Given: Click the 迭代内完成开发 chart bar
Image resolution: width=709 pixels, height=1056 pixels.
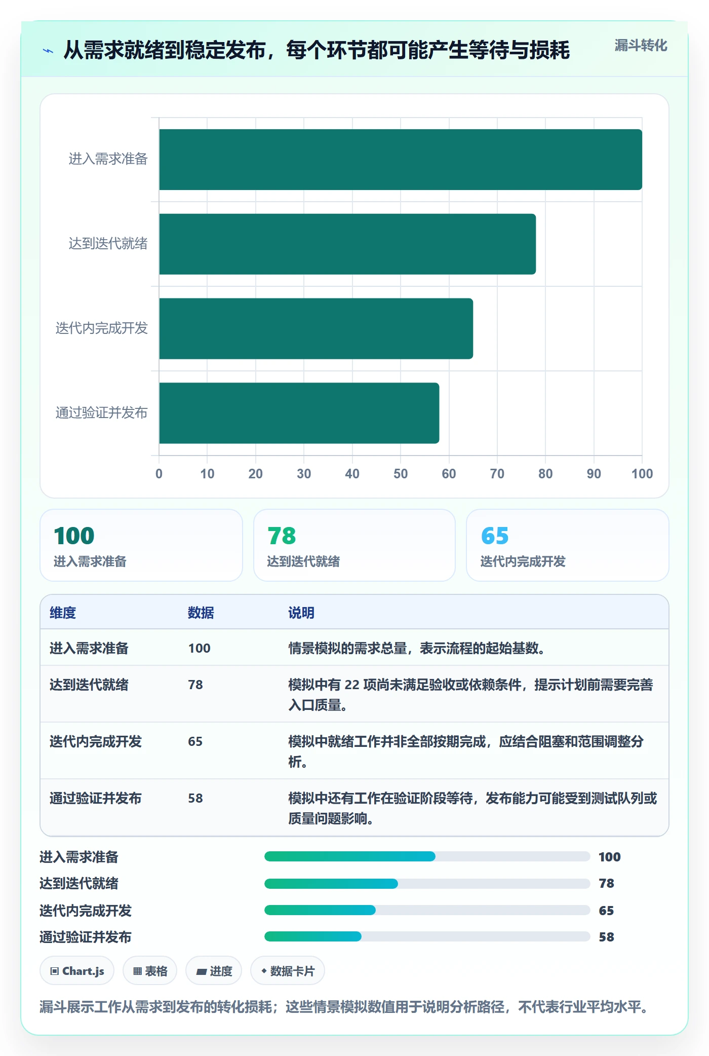Looking at the screenshot, I should pos(316,328).
